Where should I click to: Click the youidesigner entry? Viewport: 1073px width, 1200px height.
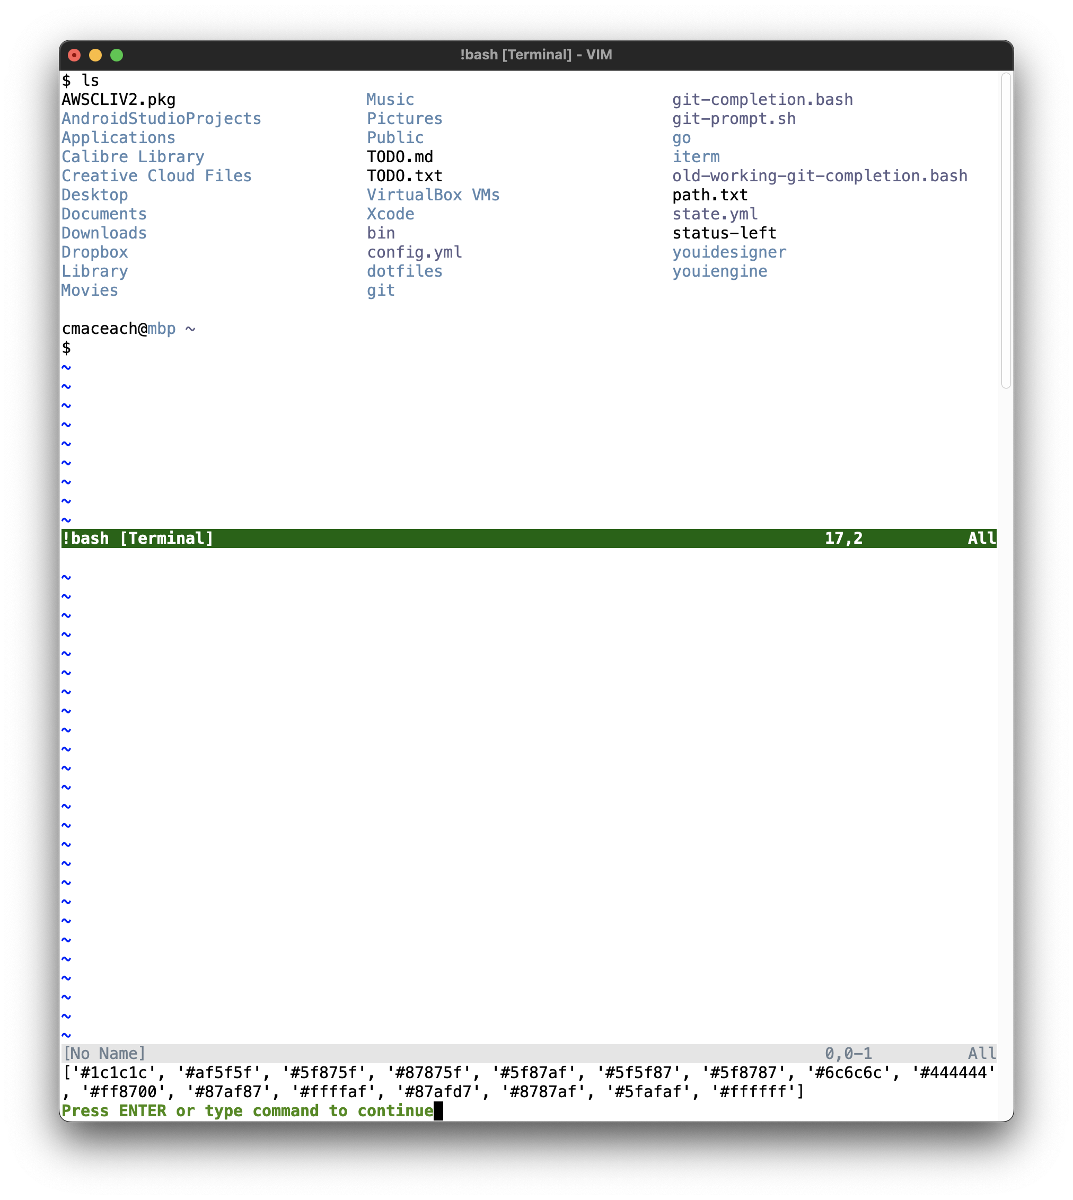[729, 252]
